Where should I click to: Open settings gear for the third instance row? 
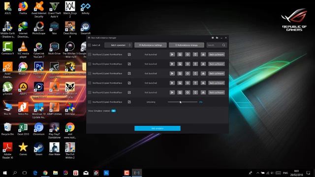pos(188,73)
